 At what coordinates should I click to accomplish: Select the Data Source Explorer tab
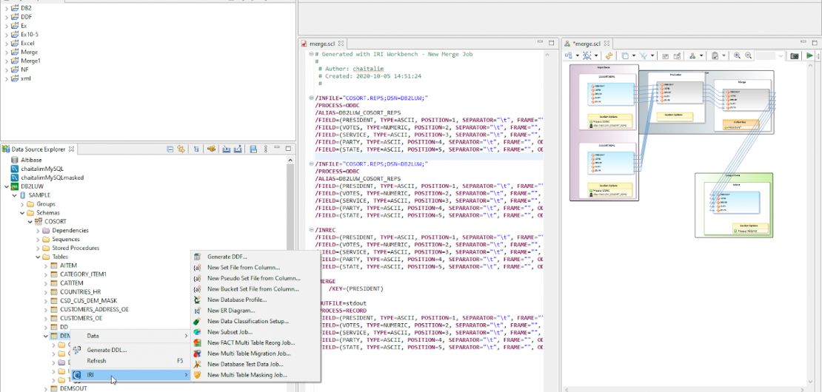click(x=39, y=149)
